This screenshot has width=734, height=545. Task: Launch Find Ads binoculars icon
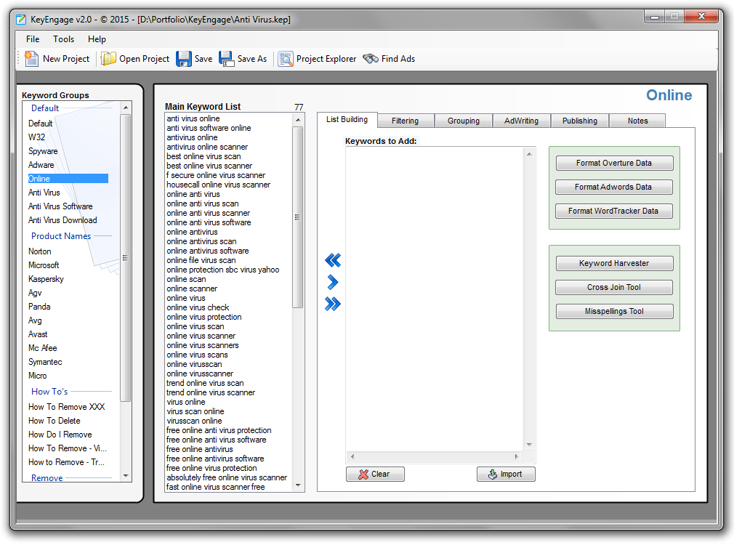click(x=371, y=59)
